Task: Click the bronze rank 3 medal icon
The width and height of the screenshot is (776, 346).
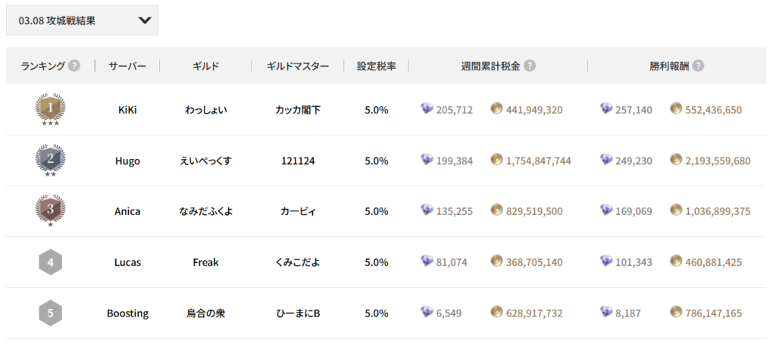Action: 50,211
